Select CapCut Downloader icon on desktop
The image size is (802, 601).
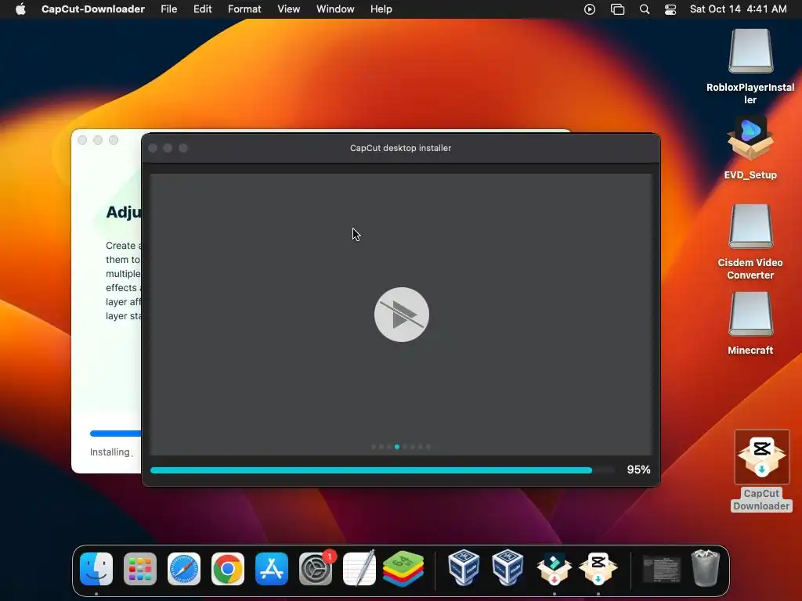(761, 457)
